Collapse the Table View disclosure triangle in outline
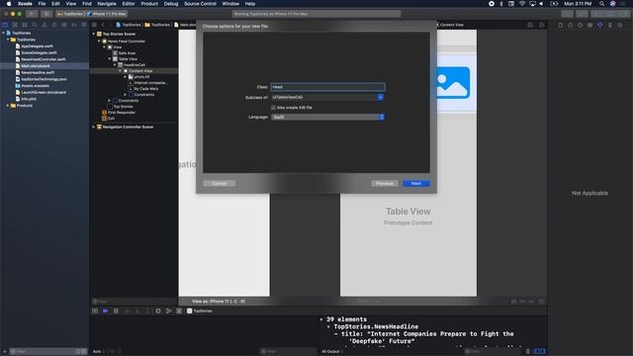The image size is (633, 356). (x=110, y=59)
